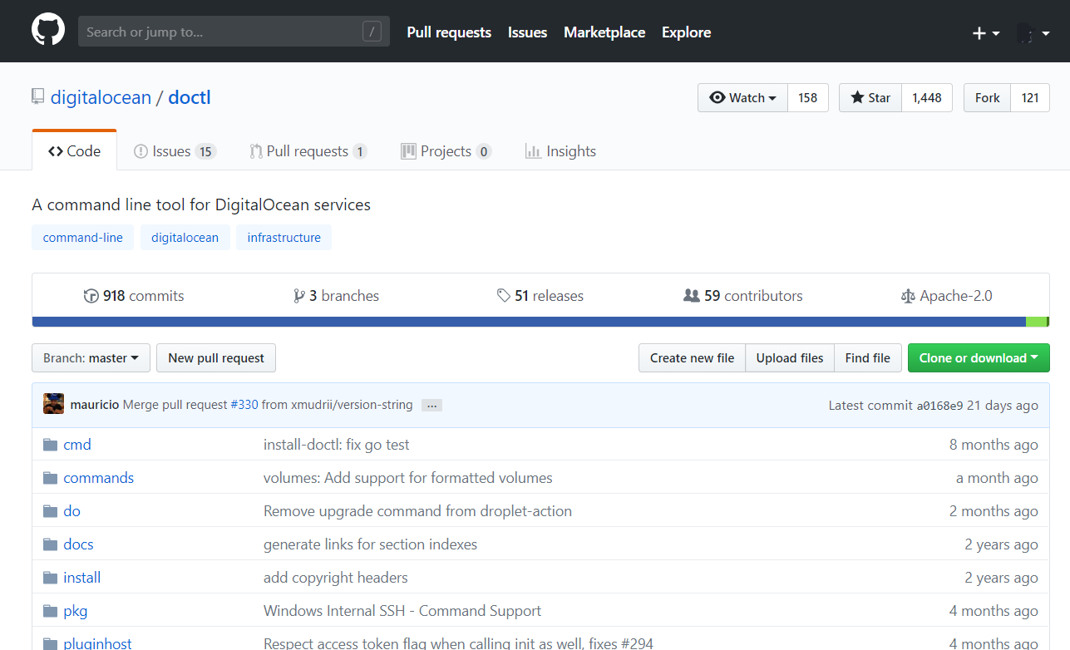This screenshot has height=650, width=1070.
Task: Open pull request #330 link
Action: (244, 405)
